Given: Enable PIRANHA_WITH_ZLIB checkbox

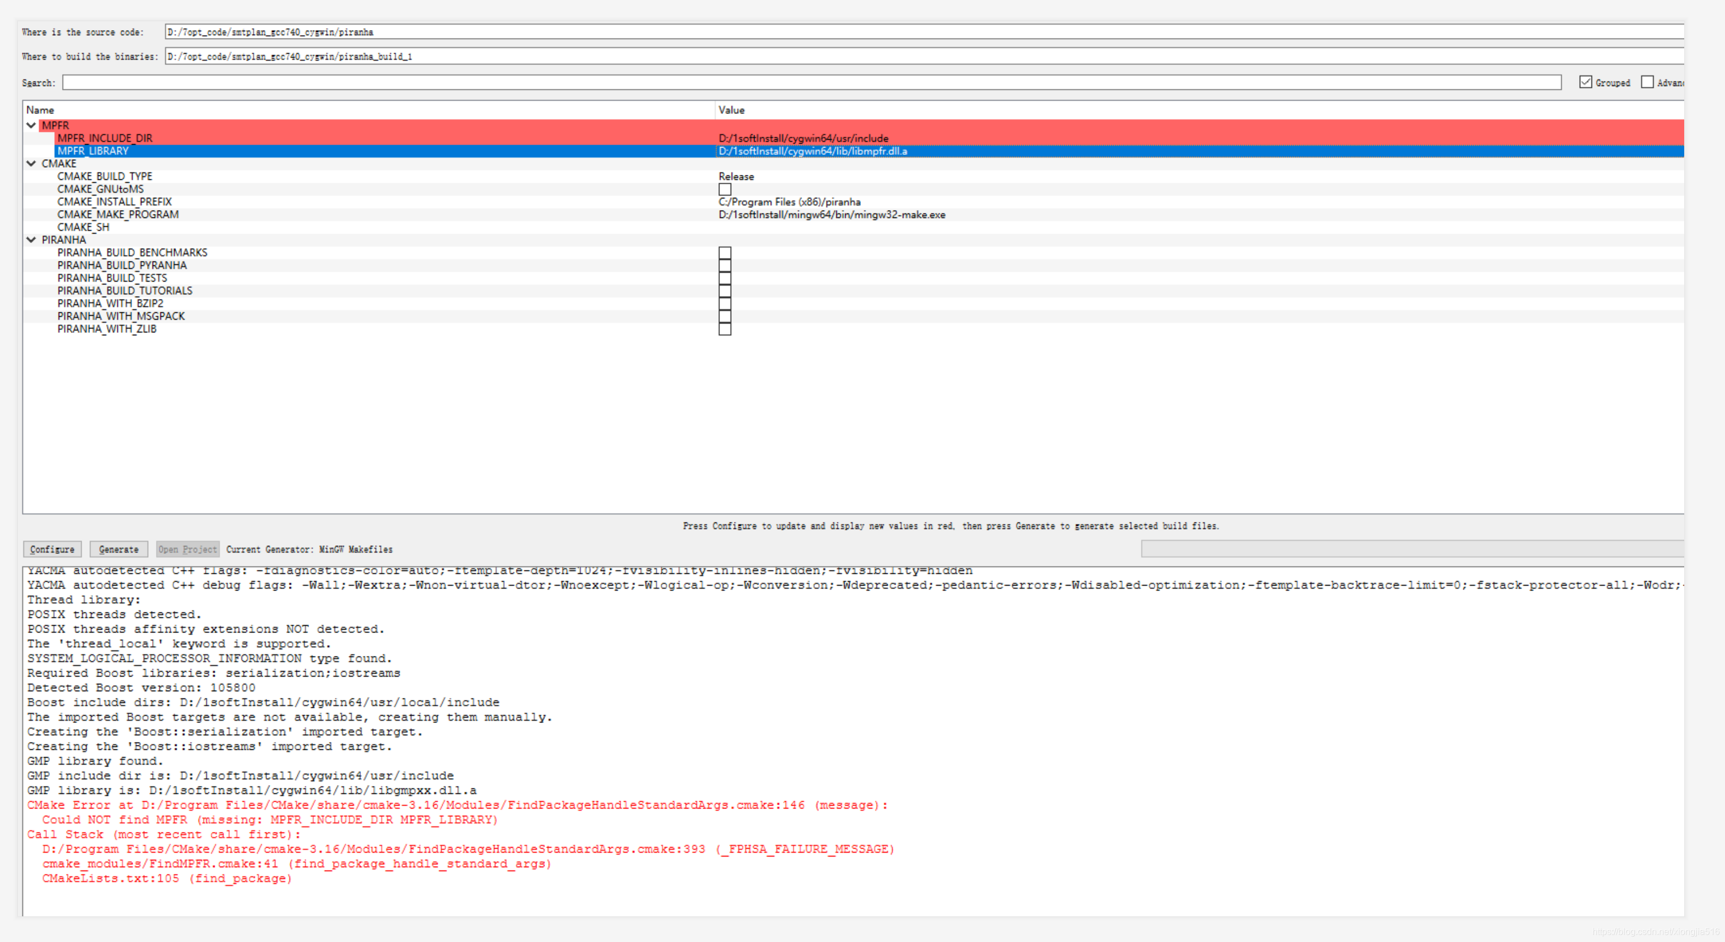Looking at the screenshot, I should (724, 330).
